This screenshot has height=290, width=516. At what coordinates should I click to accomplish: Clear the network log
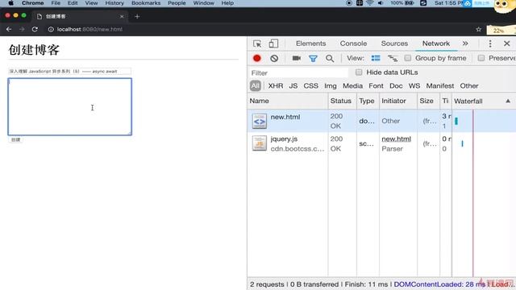[274, 58]
